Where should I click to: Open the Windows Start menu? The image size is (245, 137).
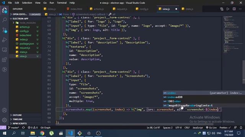(x=5, y=133)
